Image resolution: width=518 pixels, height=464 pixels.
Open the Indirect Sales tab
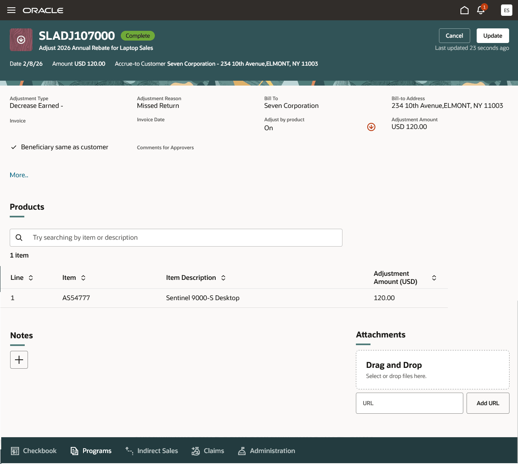(152, 451)
